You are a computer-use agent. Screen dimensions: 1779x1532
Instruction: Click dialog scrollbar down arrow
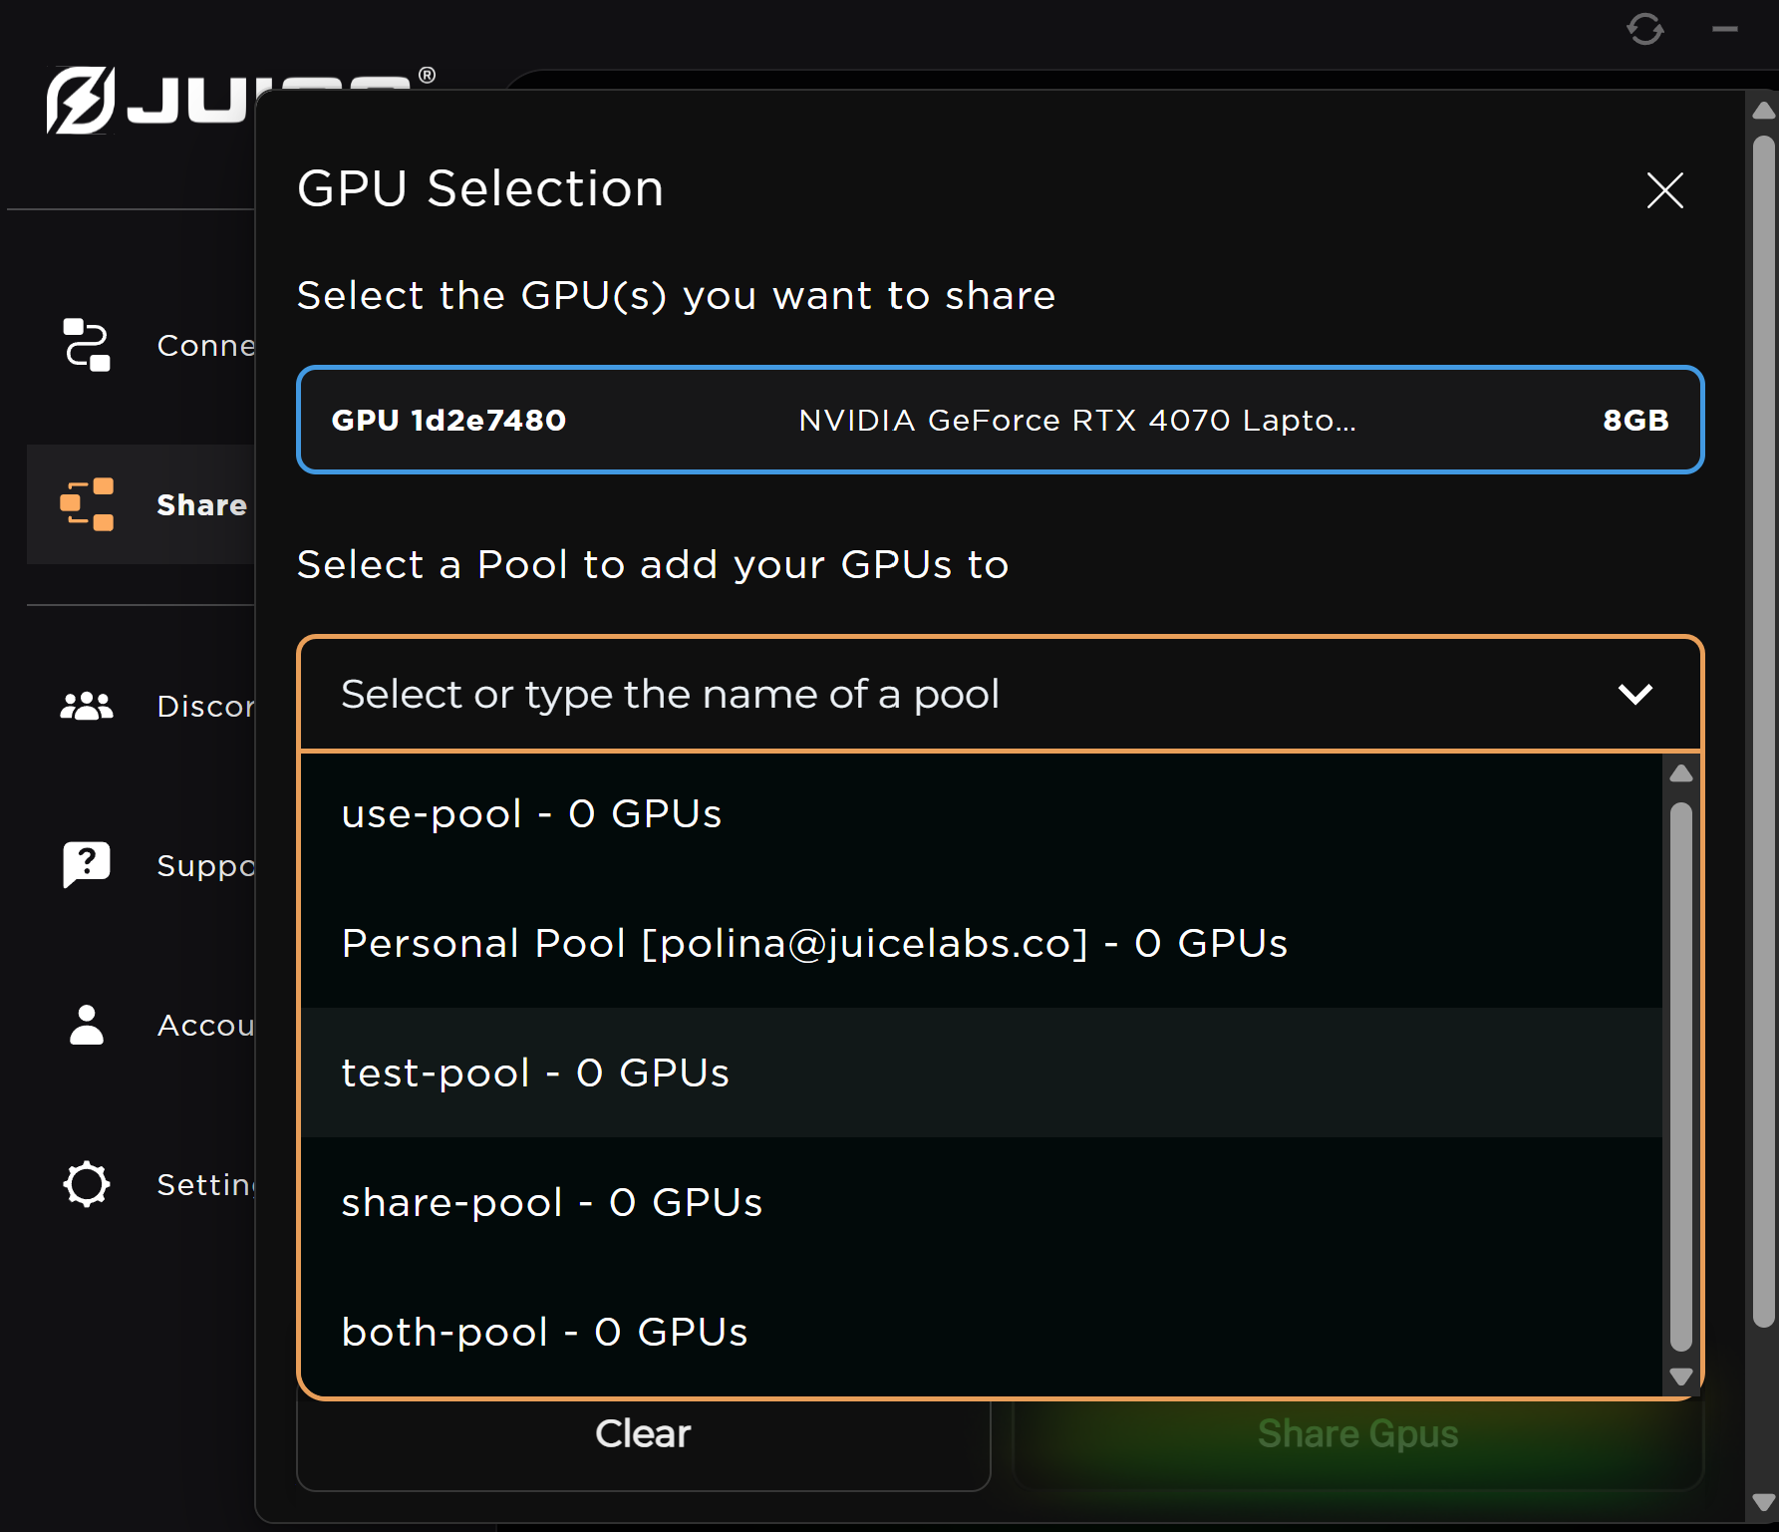pos(1764,1503)
